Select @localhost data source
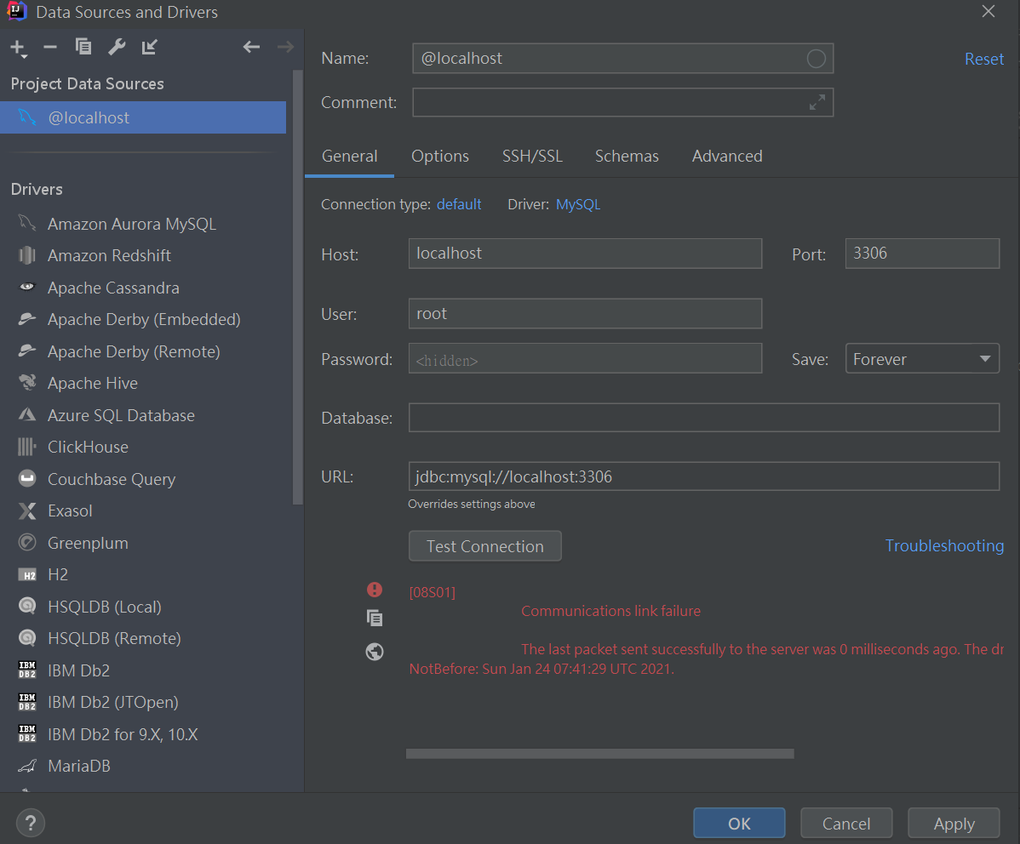This screenshot has width=1020, height=844. pos(143,117)
